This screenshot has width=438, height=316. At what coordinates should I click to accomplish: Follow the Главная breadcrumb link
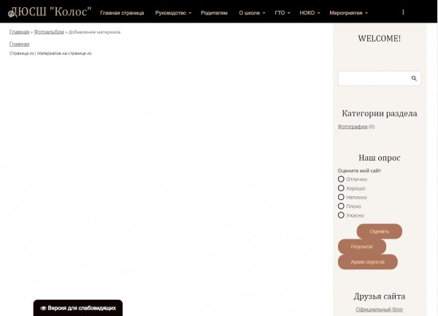[x=19, y=32]
